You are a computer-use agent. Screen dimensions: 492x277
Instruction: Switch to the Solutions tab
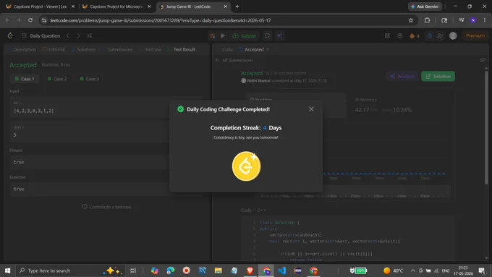pyautogui.click(x=83, y=50)
